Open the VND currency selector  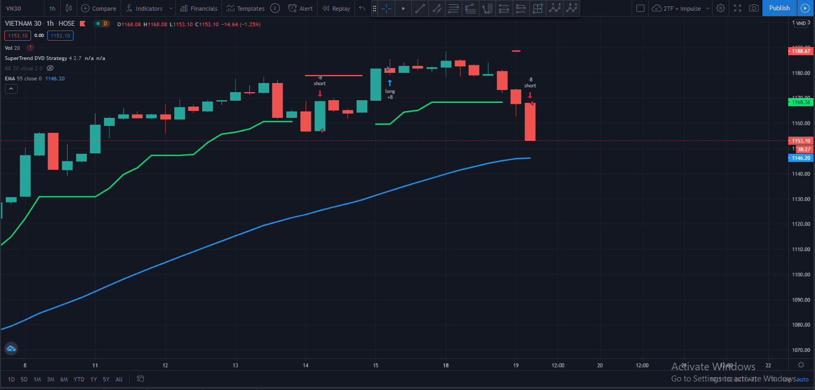[x=801, y=24]
